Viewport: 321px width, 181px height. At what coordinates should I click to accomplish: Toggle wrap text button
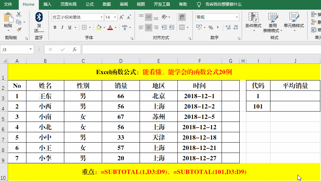(182, 17)
